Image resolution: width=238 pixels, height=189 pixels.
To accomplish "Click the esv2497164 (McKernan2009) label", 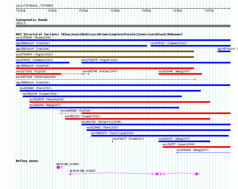I will (x=36, y=77).
